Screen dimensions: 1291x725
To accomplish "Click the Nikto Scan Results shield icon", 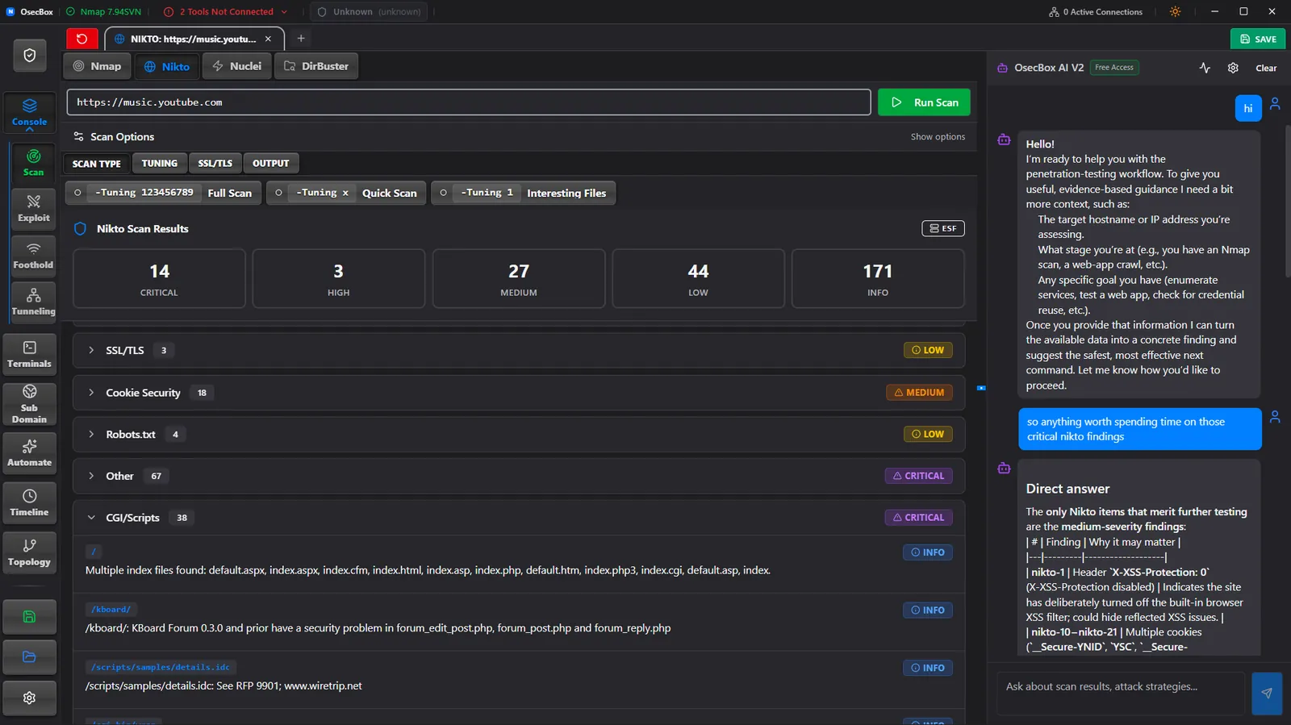I will (x=81, y=229).
